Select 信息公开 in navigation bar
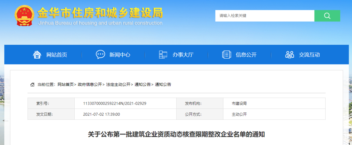This screenshot has width=352, height=145. (246, 55)
